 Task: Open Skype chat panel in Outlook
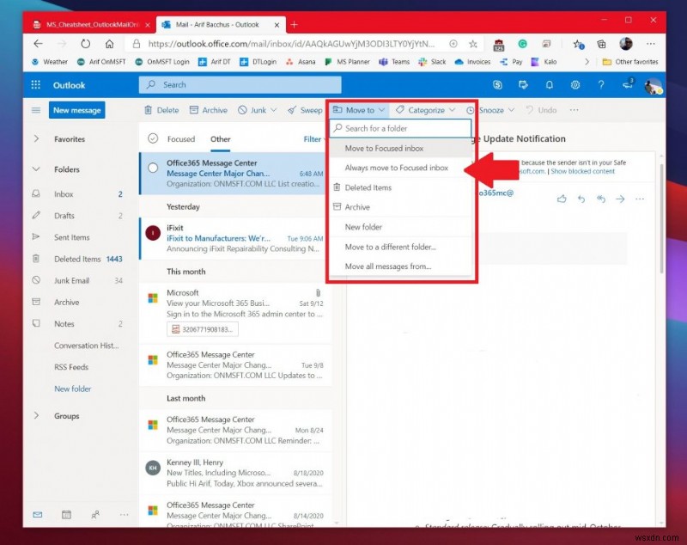[498, 85]
